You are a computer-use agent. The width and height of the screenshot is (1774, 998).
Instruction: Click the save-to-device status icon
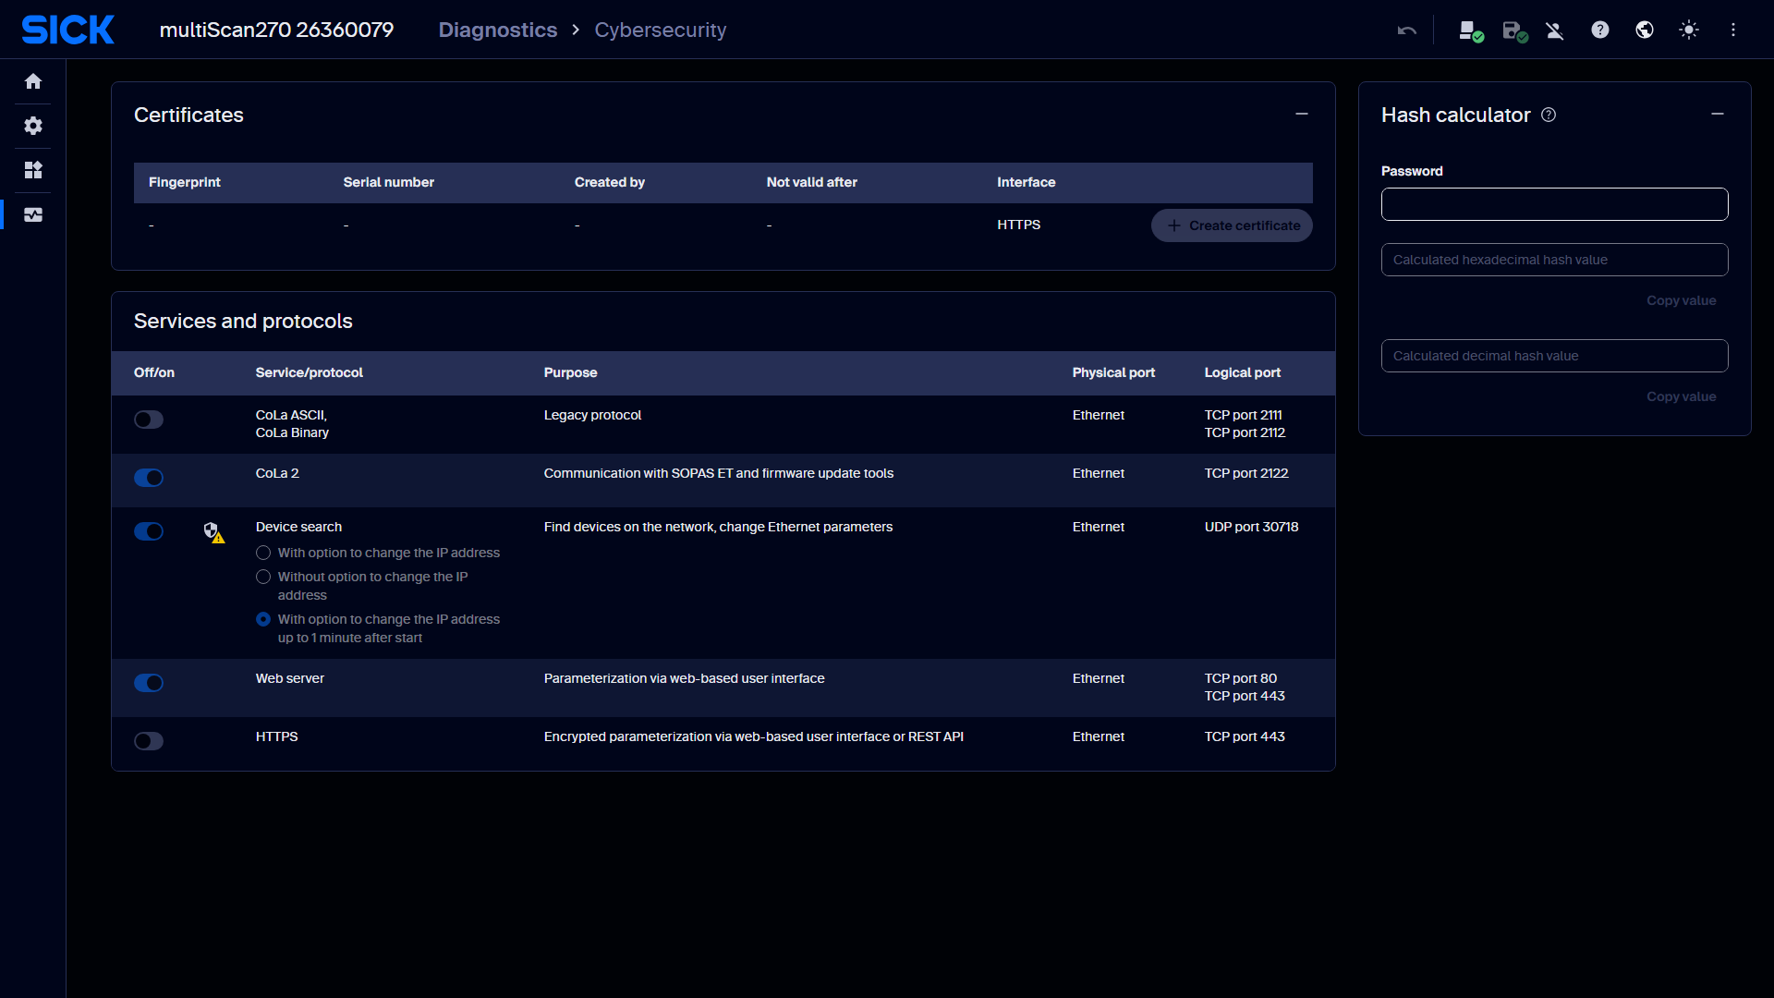(x=1514, y=30)
